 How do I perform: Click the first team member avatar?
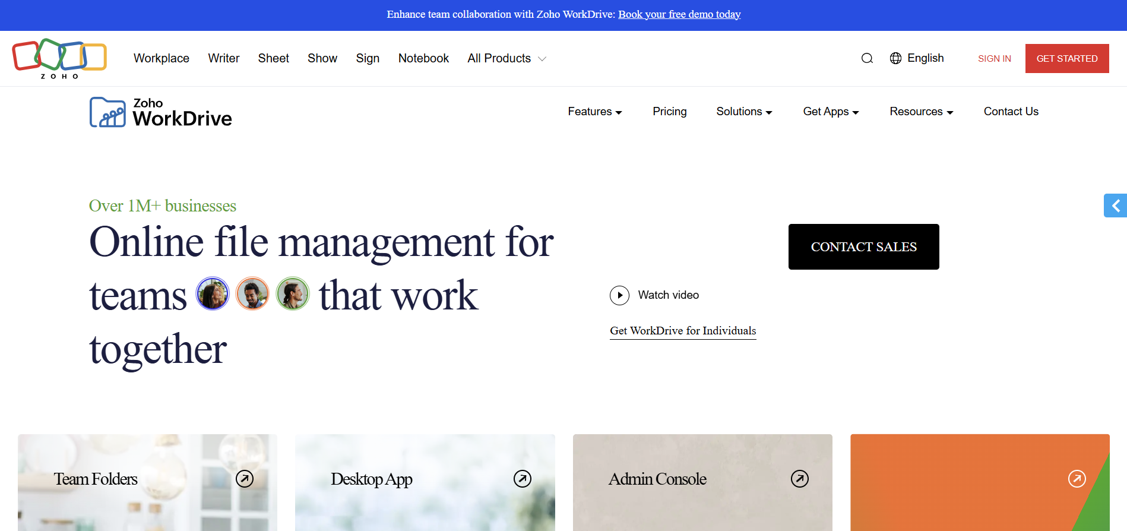coord(213,293)
